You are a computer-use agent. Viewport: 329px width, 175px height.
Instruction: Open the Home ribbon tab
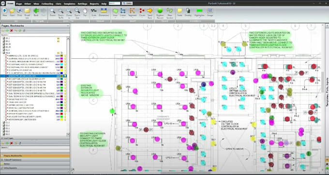(10, 3)
